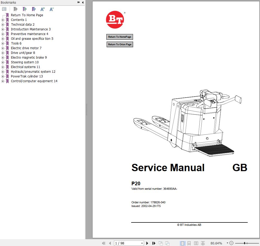Click the delete bookmark icon
260x246 pixels.
(15, 9)
